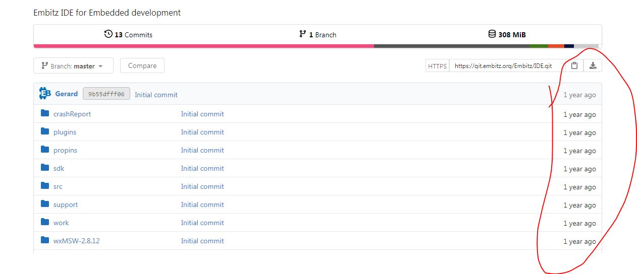Click folder icon beside plugins
Viewport: 637px width, 274px height.
(45, 131)
